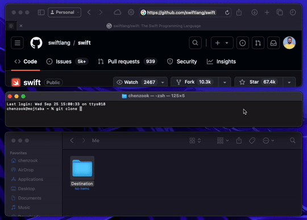Viewport: 307px width, 220px height.
Task: Click the Swift repository logo icon
Action: (16, 82)
